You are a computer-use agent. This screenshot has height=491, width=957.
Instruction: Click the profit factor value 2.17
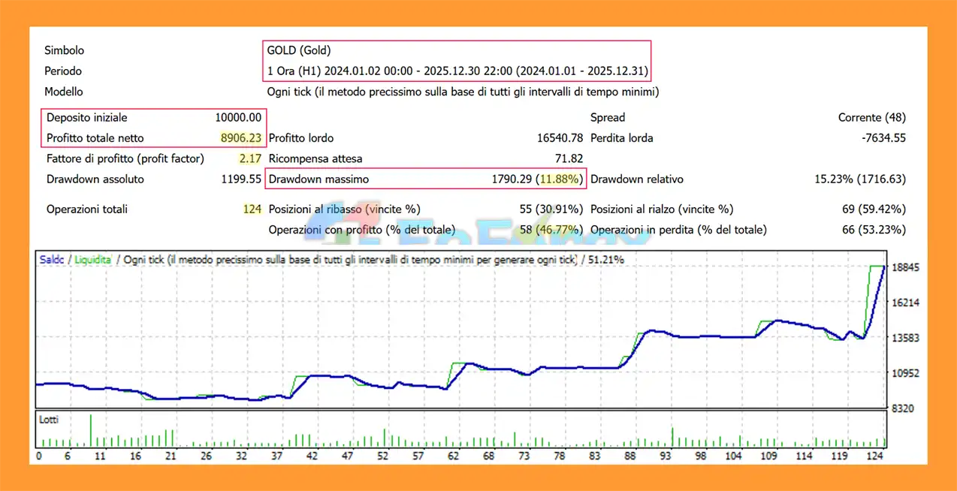tap(249, 158)
